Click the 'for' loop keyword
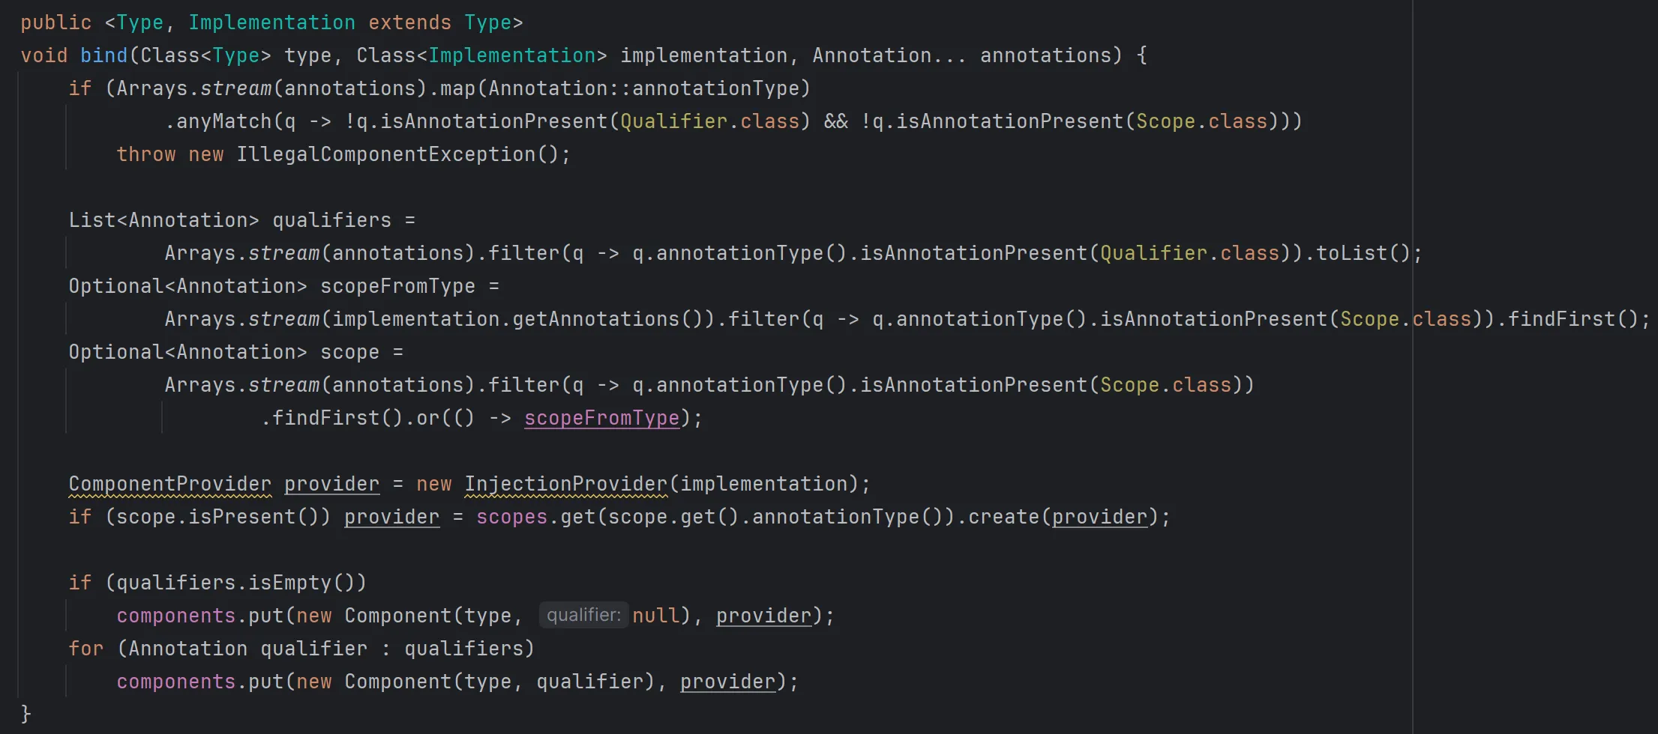This screenshot has height=734, width=1658. [x=85, y=649]
